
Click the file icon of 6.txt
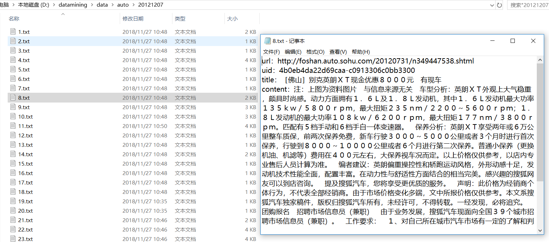tap(13, 78)
